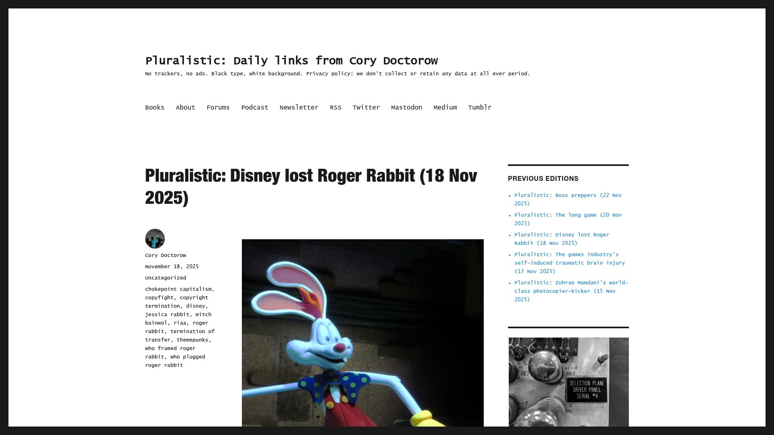Open the November 18, 2025 date link
The image size is (774, 435).
point(172,267)
